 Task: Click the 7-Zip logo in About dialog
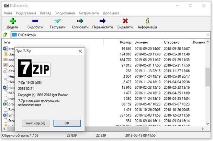point(34,68)
